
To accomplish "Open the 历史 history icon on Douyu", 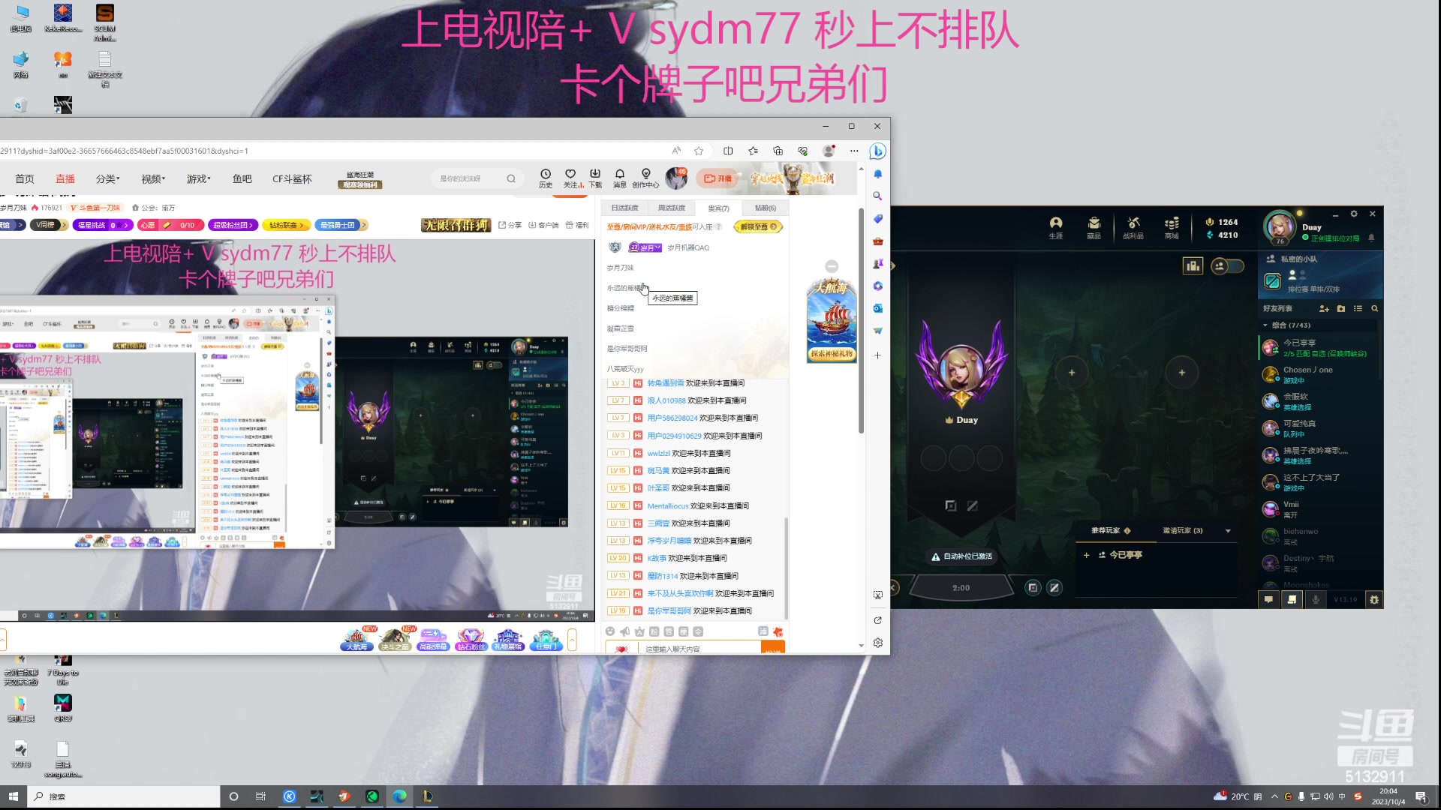I will coord(546,178).
